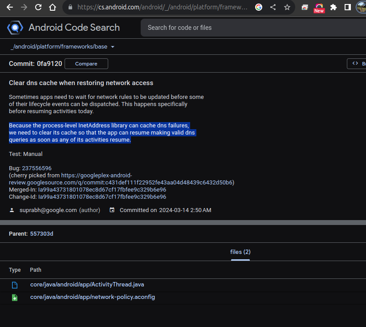Toggle the browser side panel icon
Image resolution: width=366 pixels, height=327 pixels.
pyautogui.click(x=348, y=7)
